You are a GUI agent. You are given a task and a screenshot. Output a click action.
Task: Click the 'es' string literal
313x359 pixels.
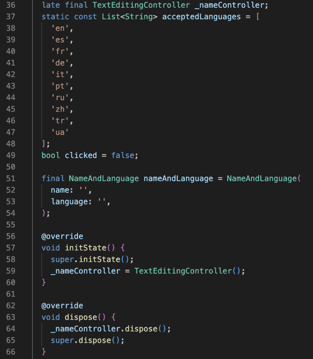coord(60,40)
